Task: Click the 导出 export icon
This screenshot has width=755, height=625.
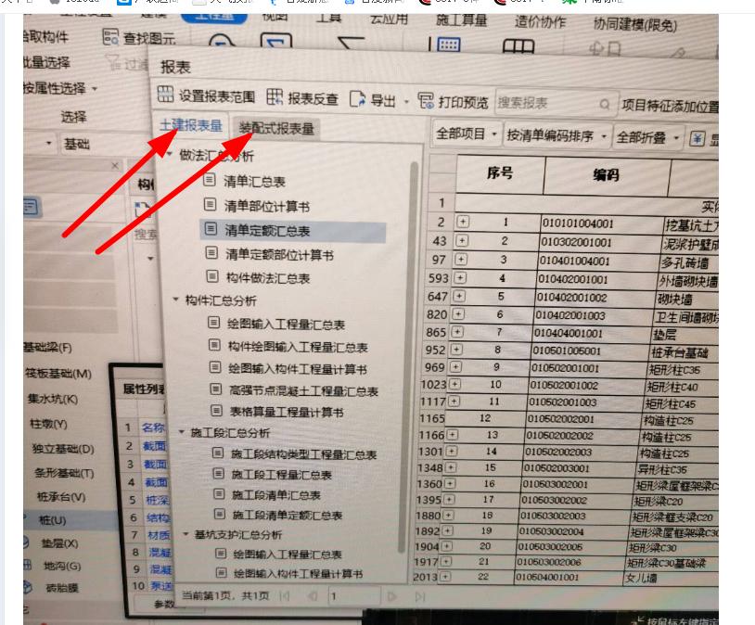Action: click(x=357, y=98)
